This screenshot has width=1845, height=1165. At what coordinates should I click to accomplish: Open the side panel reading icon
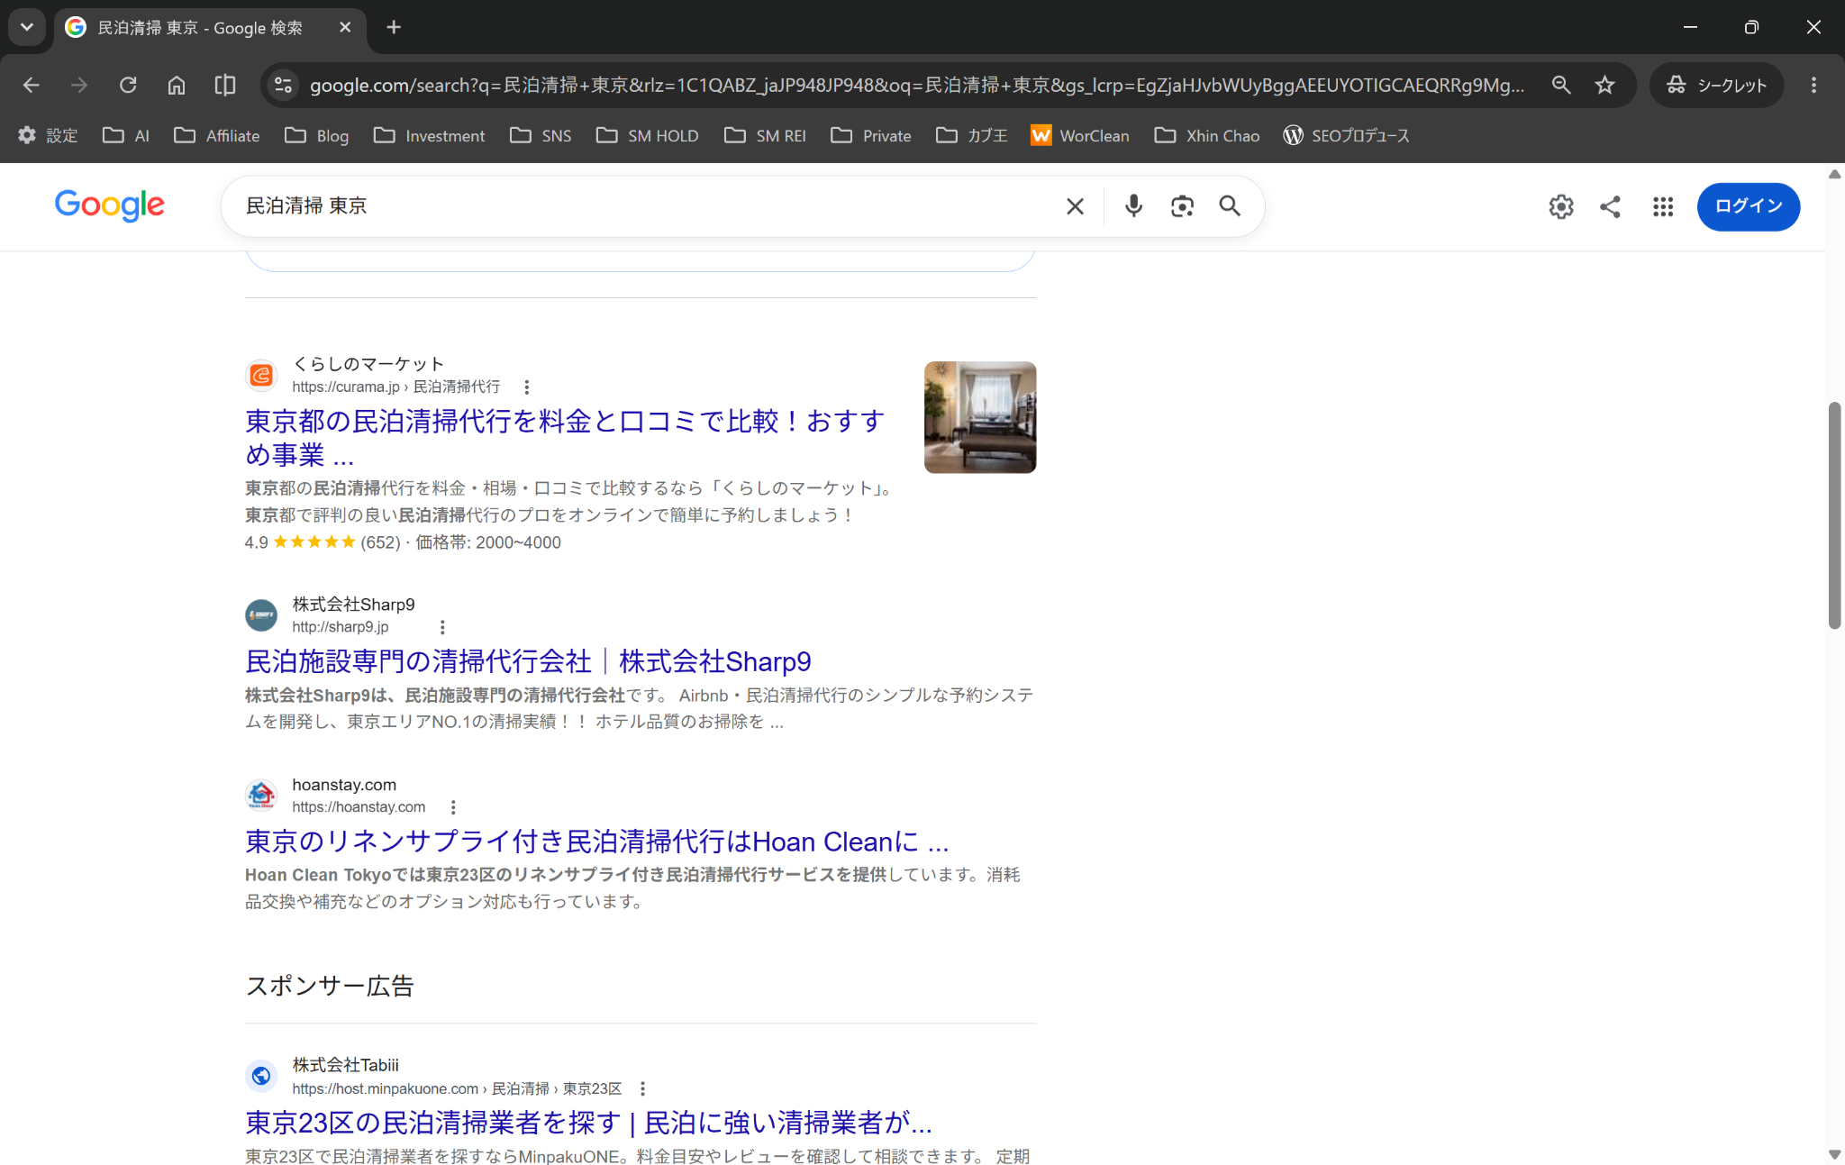[x=225, y=85]
